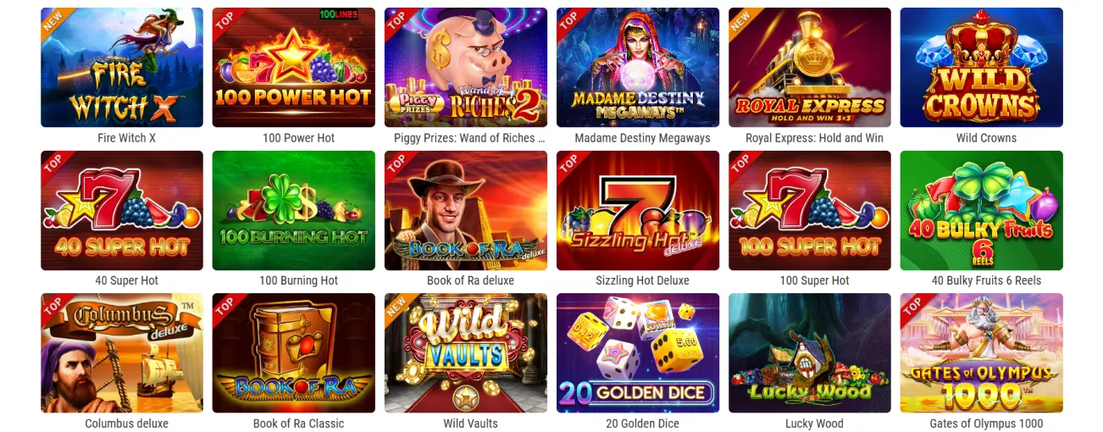
Task: Select the Piggy Prizes Wand of Riches thumbnail
Action: tap(466, 68)
